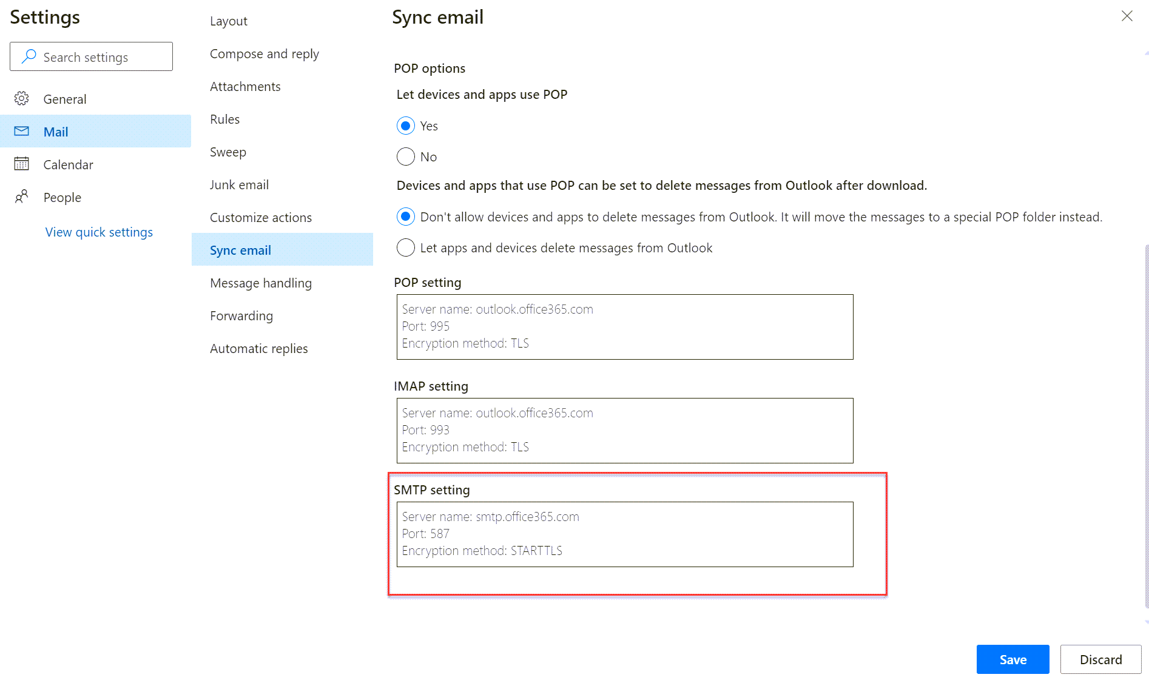Open the General settings section
The width and height of the screenshot is (1149, 683).
click(x=65, y=99)
